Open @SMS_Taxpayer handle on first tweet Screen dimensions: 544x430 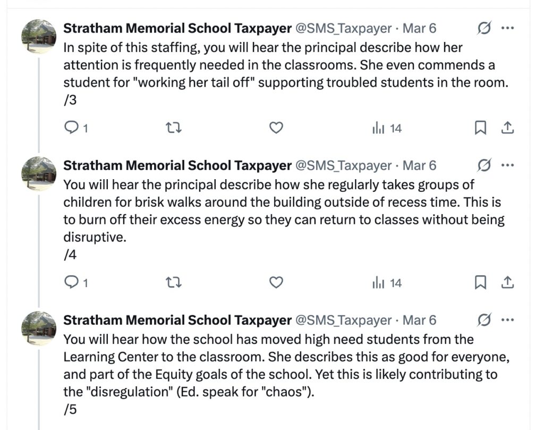point(343,28)
